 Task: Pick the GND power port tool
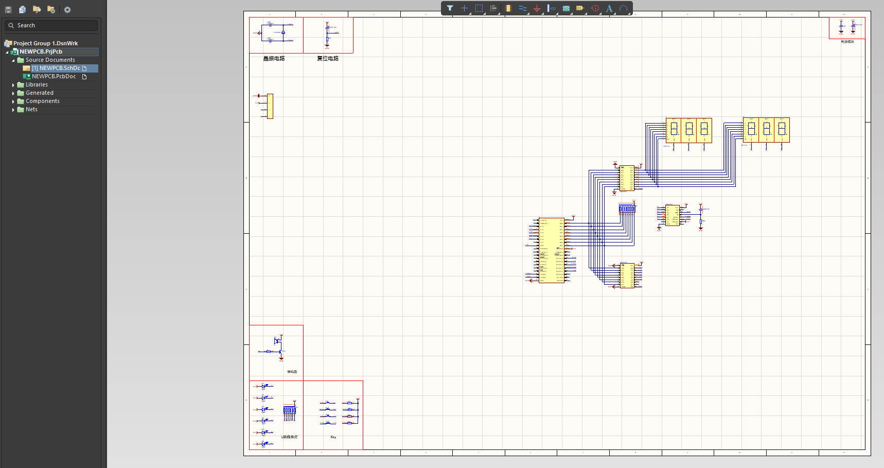tap(537, 8)
